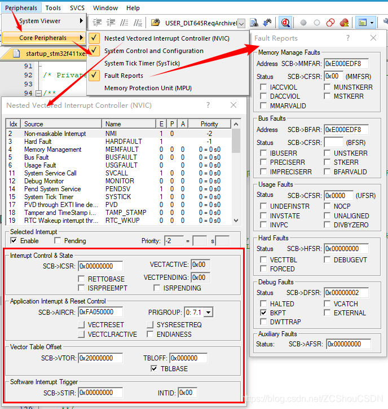Click the comment selection toolbar icon
The height and width of the screenshot is (409, 388).
(x=125, y=23)
